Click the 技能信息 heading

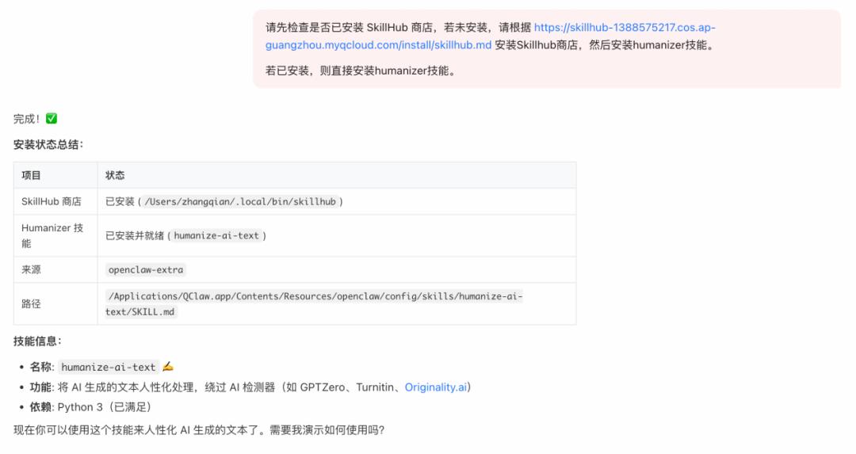click(x=37, y=341)
